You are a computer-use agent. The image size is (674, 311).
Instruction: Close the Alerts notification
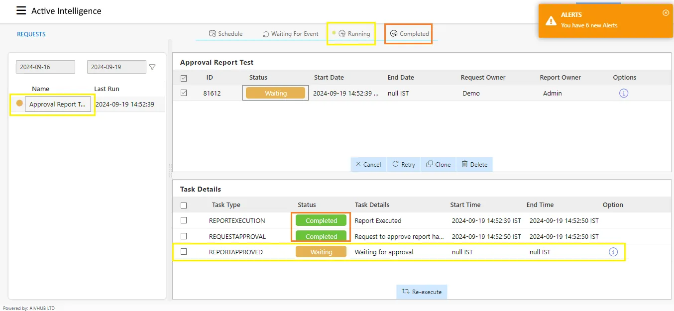coord(666,13)
